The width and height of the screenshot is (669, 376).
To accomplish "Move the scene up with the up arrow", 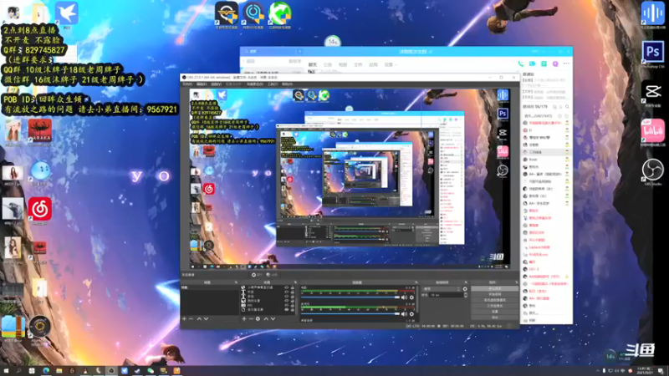I will pos(199,319).
